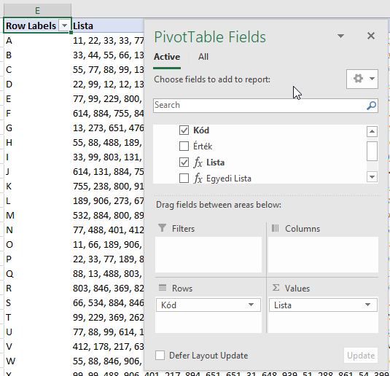Click the fx icon beside Lista
The width and height of the screenshot is (390, 376).
198,162
